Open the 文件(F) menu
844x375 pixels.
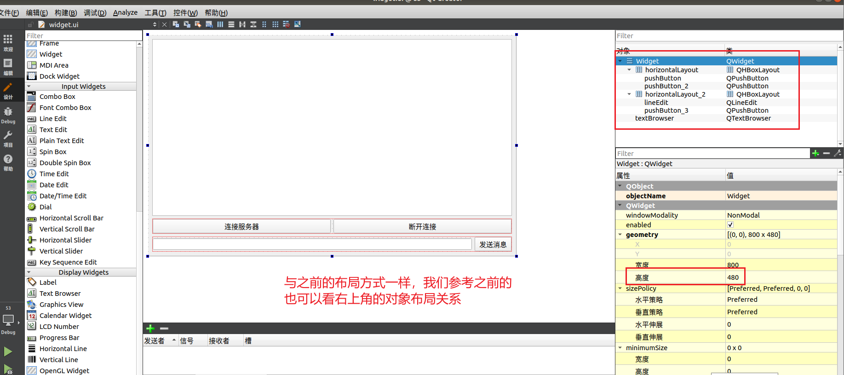point(9,12)
